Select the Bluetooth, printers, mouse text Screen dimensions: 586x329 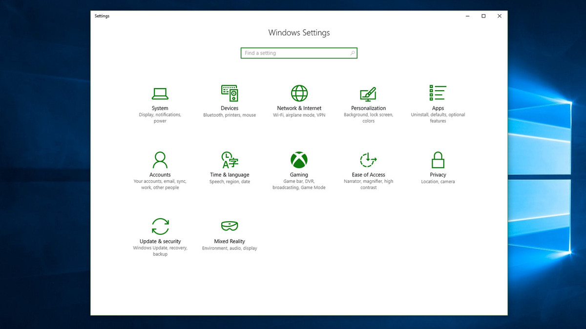tap(229, 115)
